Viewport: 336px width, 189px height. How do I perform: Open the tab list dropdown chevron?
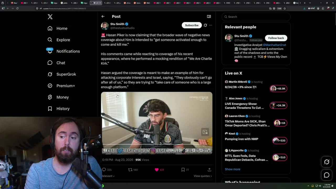click(x=310, y=3)
